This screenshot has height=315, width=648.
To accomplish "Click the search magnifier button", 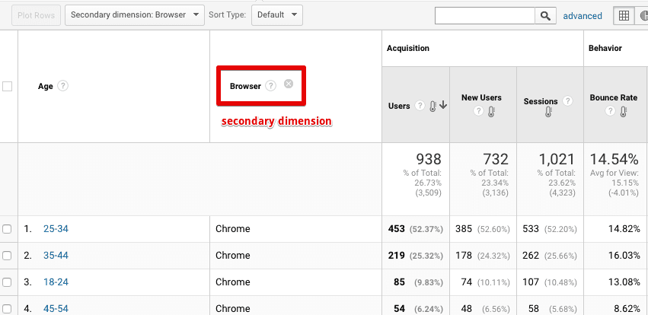I will (545, 15).
